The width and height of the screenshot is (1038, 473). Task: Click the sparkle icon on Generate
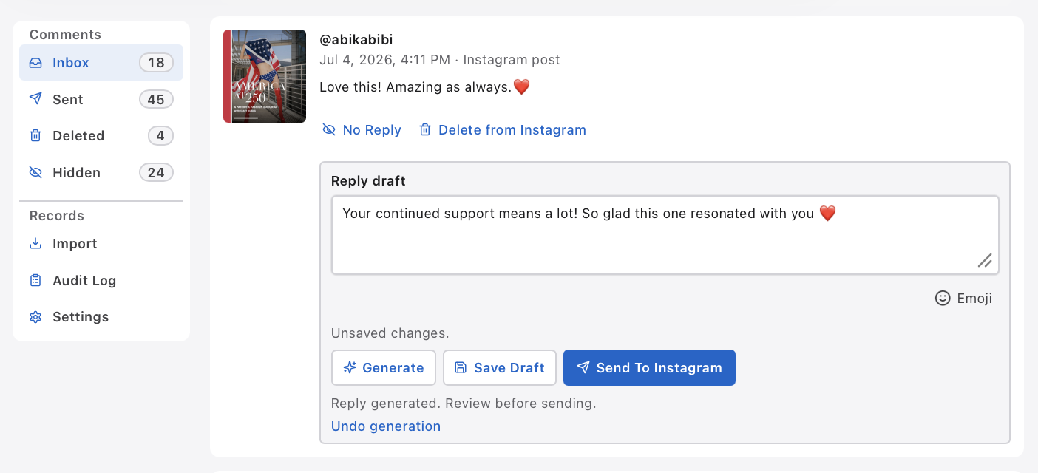(350, 367)
